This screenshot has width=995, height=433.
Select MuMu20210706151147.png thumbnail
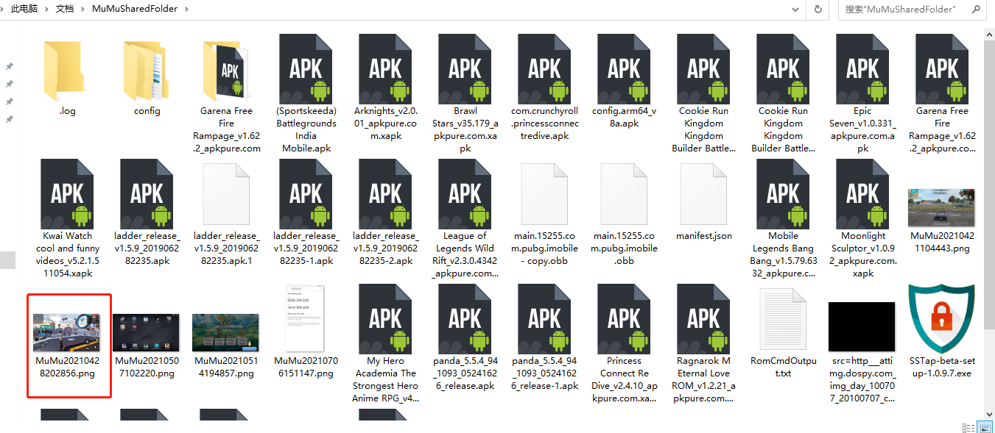click(x=305, y=318)
